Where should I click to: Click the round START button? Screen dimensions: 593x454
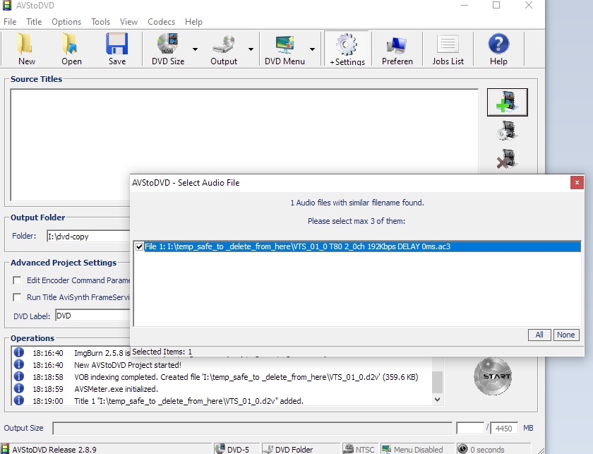click(x=493, y=376)
